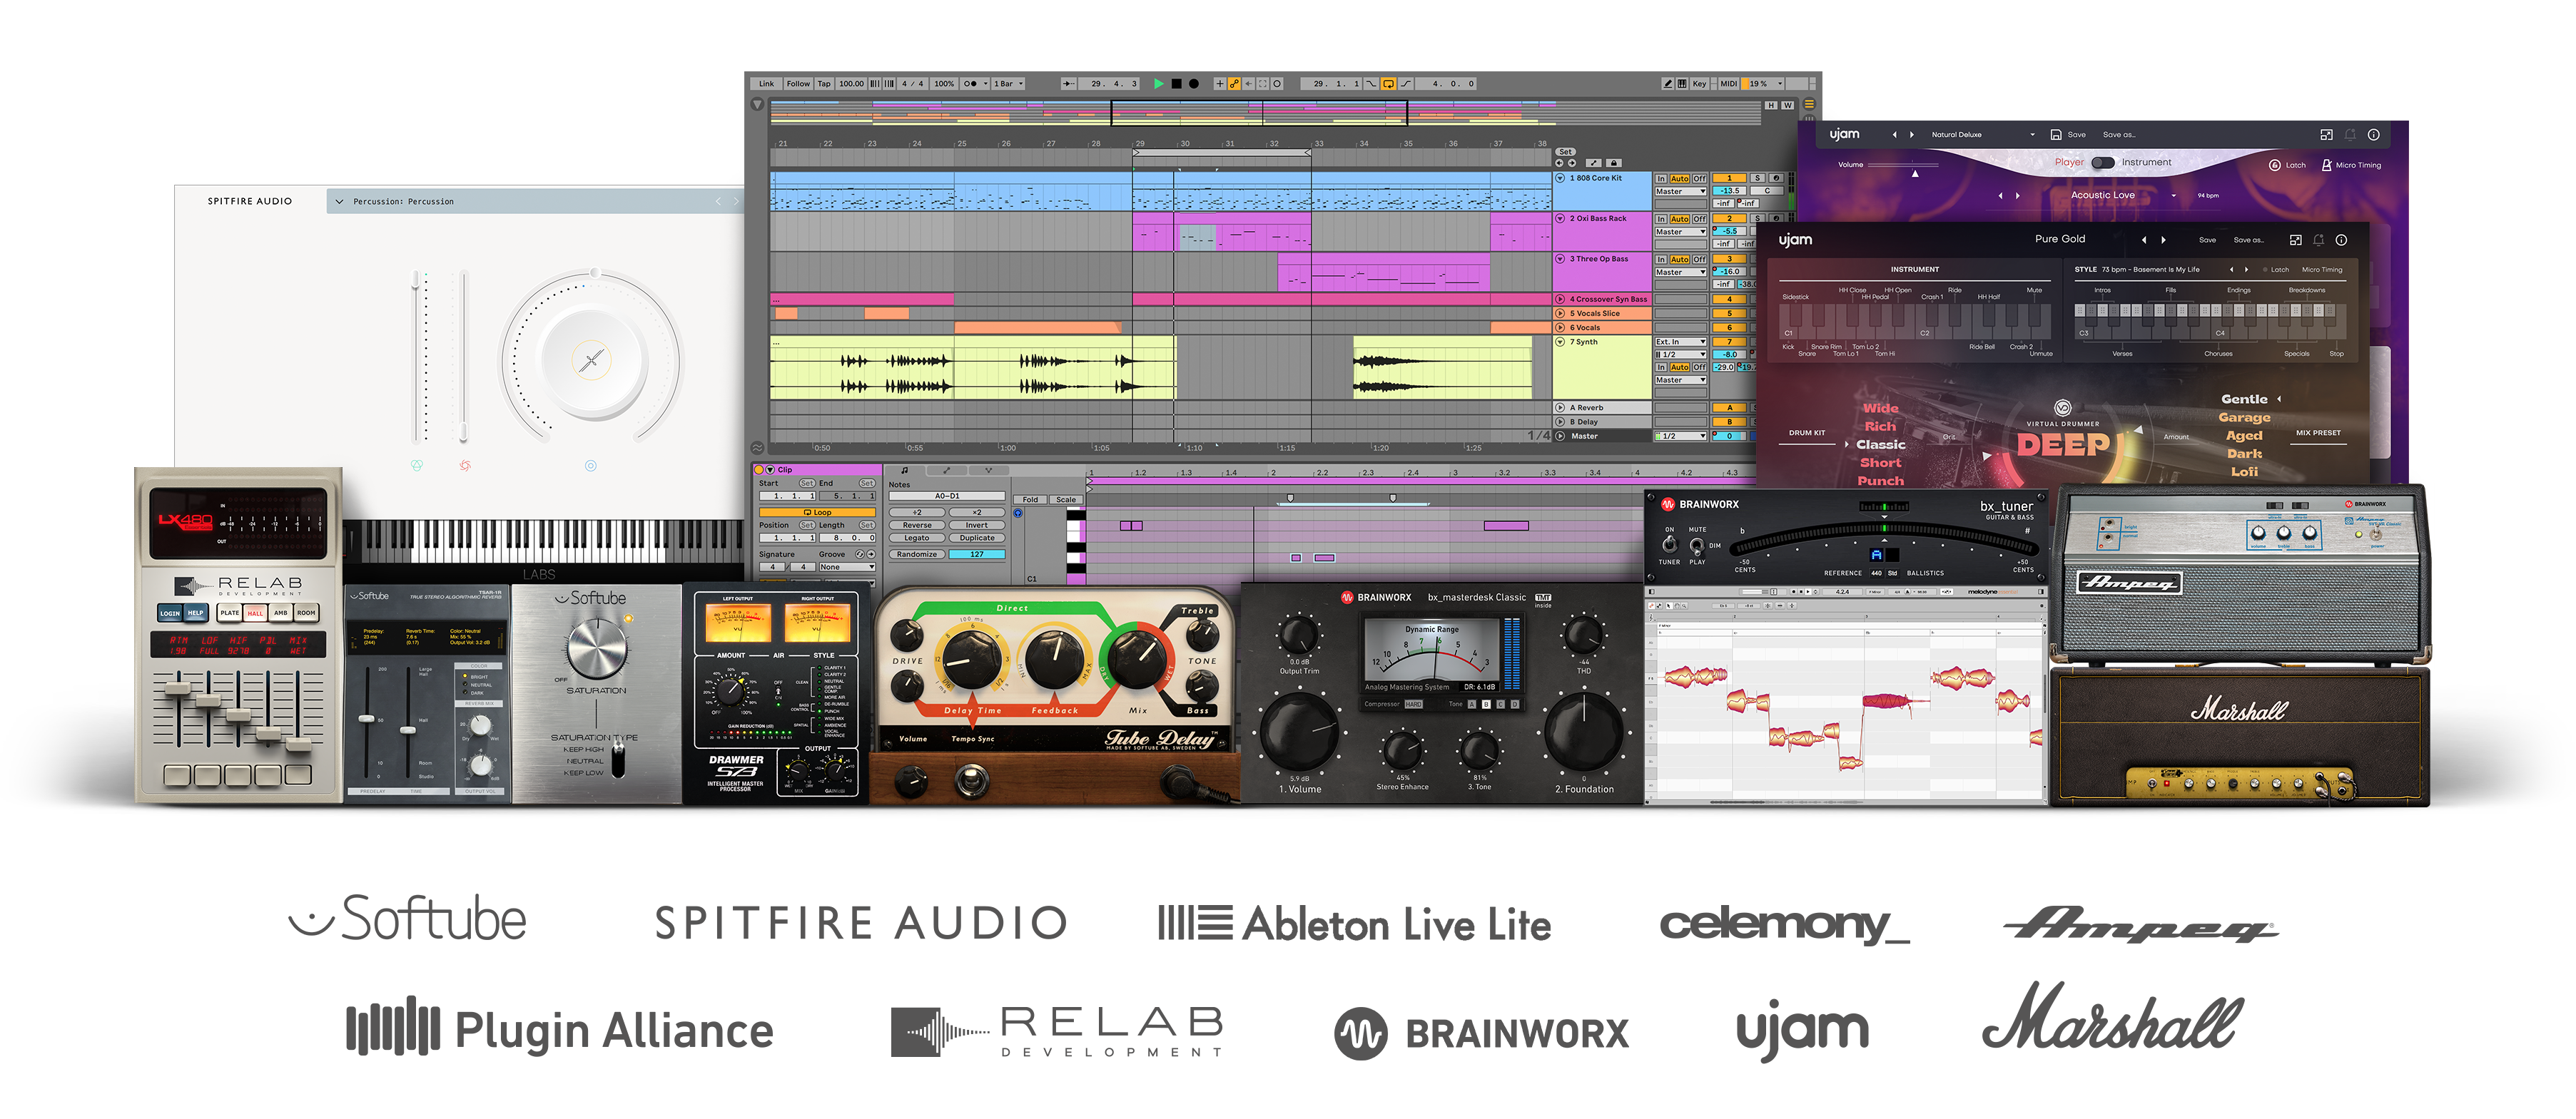Open the 1 Bar quantization dropdown
2576x1119 pixels.
point(1008,84)
